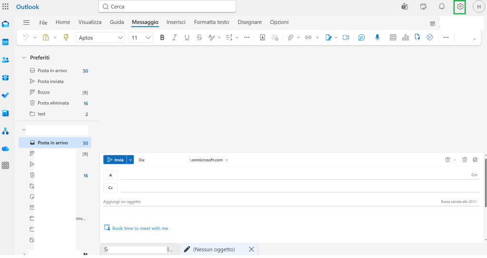The width and height of the screenshot is (487, 258).
Task: Toggle the hamburger navigation pane button
Action: click(x=27, y=22)
